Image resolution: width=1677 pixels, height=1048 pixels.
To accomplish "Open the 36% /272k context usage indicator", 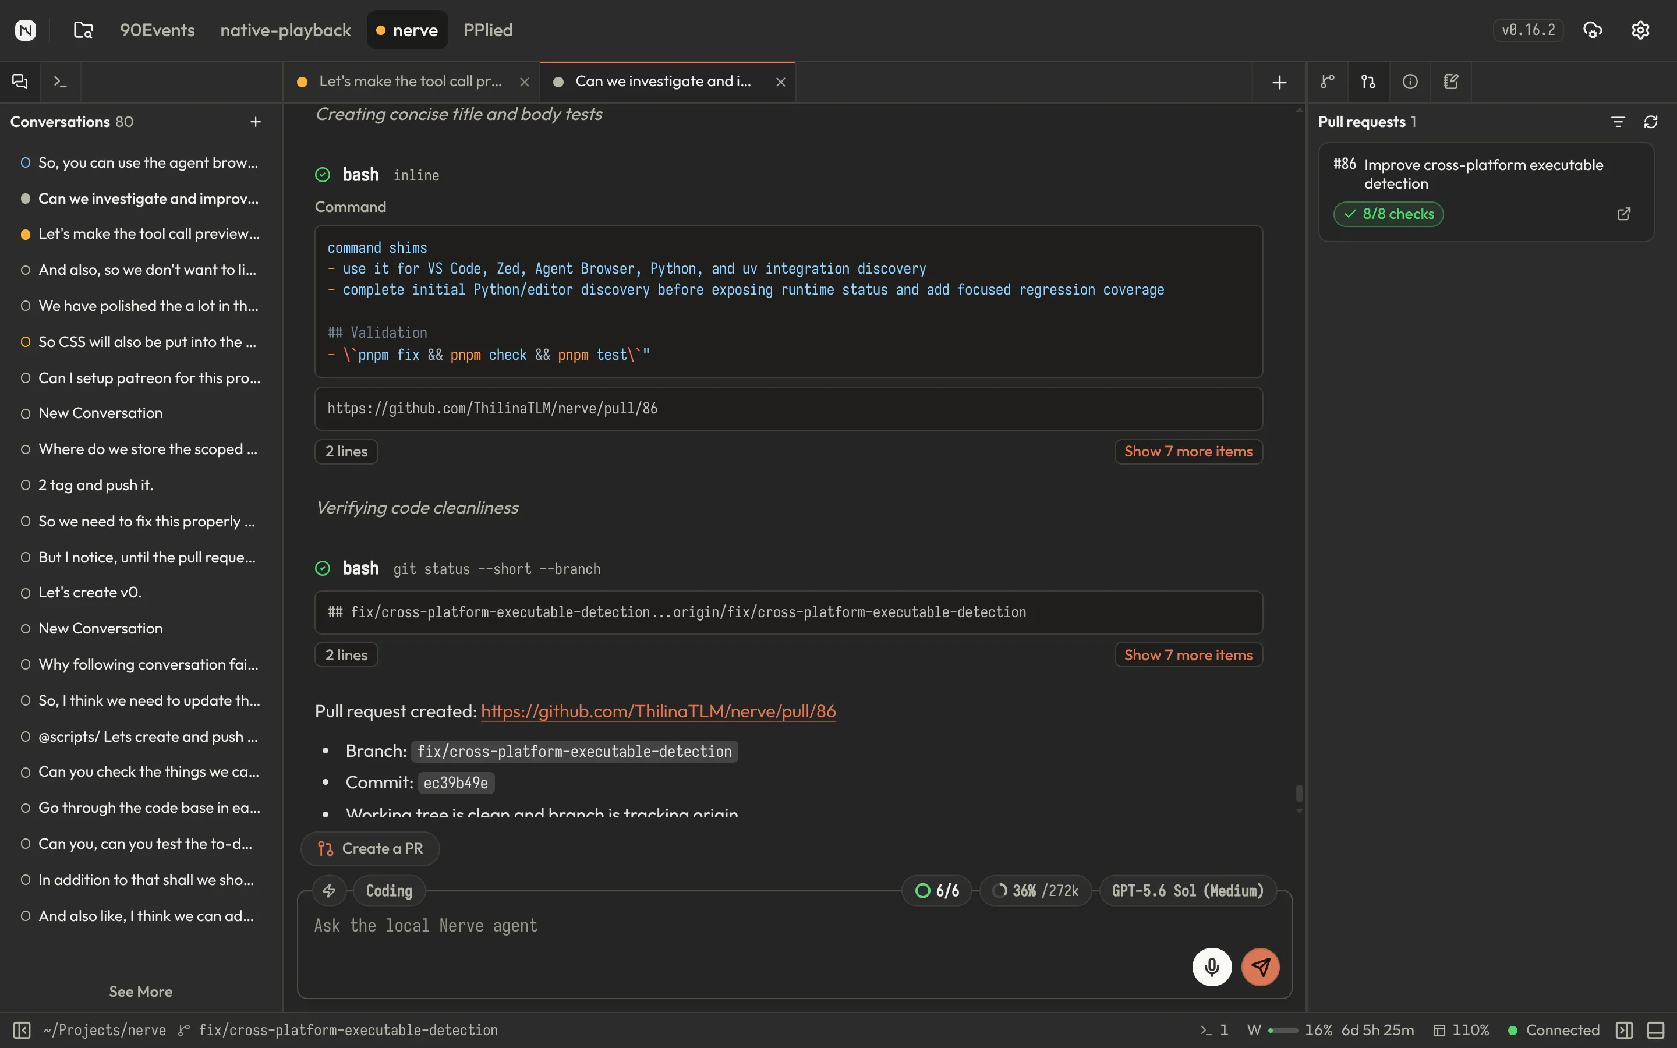I will [1036, 891].
